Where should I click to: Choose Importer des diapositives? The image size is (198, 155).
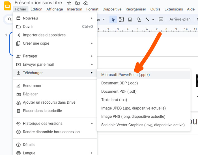pyautogui.click(x=55, y=35)
